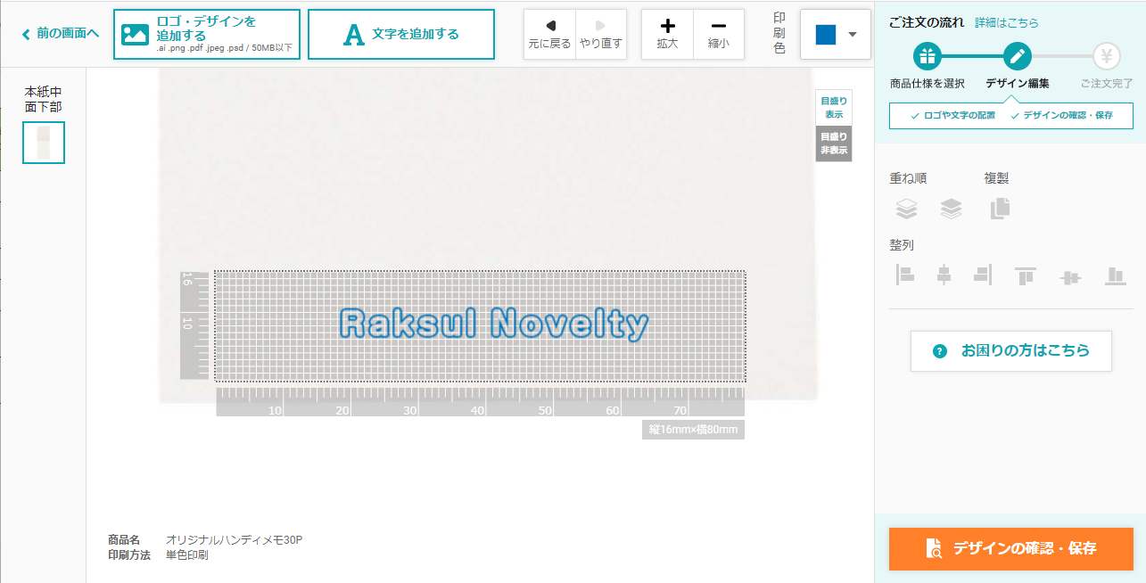Click the product name オリジナルハンディメモ30P

(235, 539)
